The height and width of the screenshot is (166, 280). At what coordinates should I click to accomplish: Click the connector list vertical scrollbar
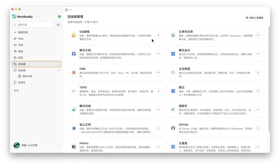click(269, 79)
